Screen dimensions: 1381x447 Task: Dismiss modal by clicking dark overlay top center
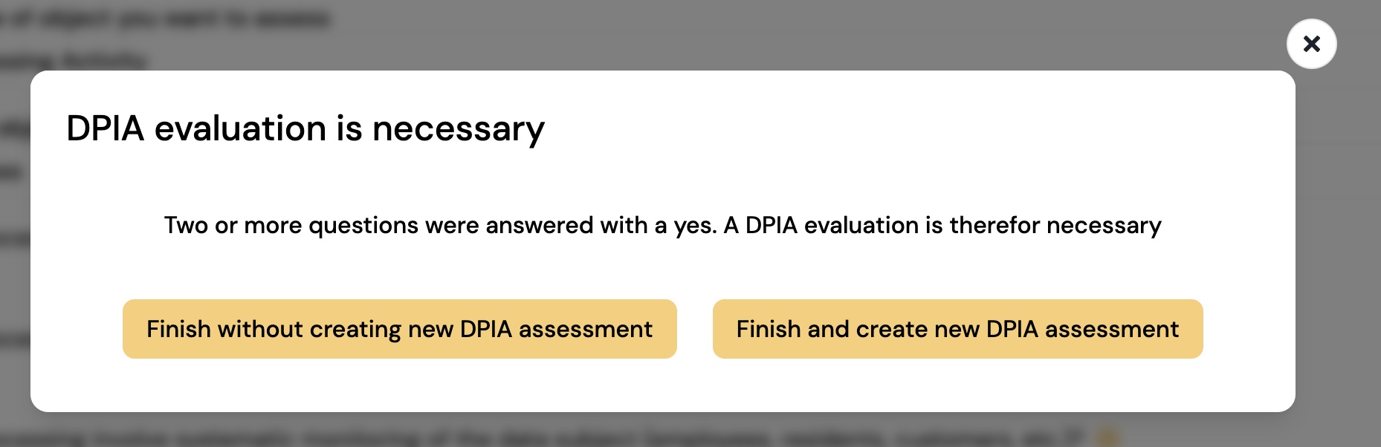pos(690,33)
